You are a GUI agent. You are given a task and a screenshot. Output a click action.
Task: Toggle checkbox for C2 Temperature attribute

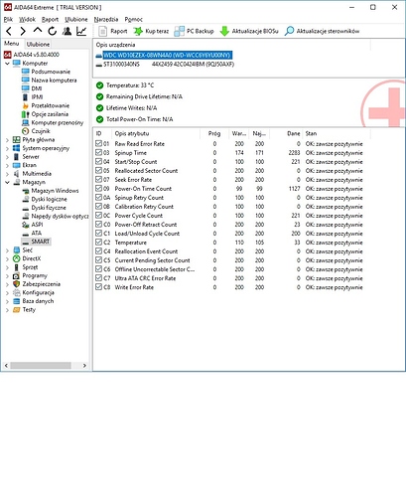coord(98,242)
